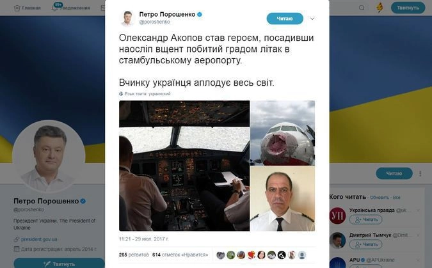Open the Главная home tab
This screenshot has height=268, width=432.
pos(27,8)
